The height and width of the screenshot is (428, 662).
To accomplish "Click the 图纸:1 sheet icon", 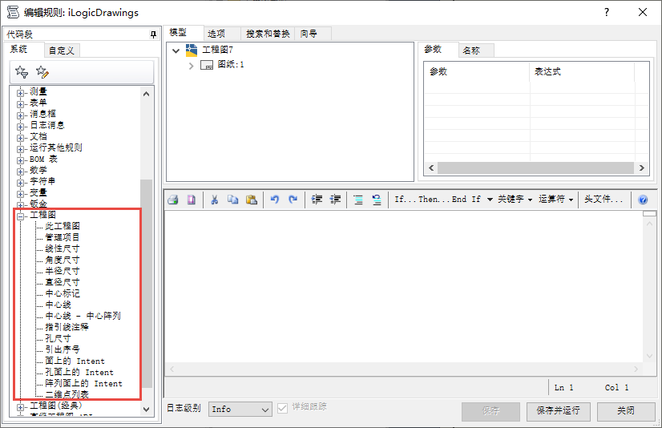I will pyautogui.click(x=207, y=65).
